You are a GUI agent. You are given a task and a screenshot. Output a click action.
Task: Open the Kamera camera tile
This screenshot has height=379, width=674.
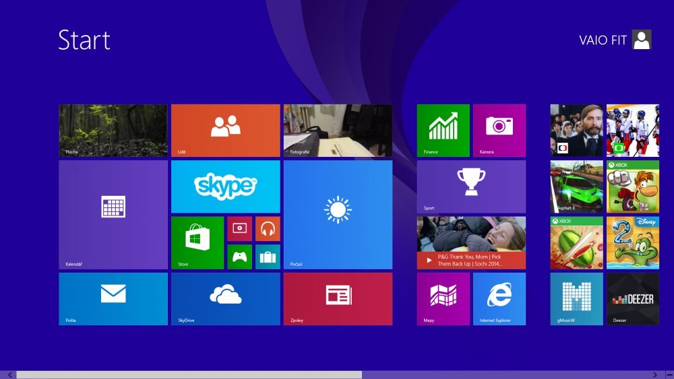(x=499, y=131)
